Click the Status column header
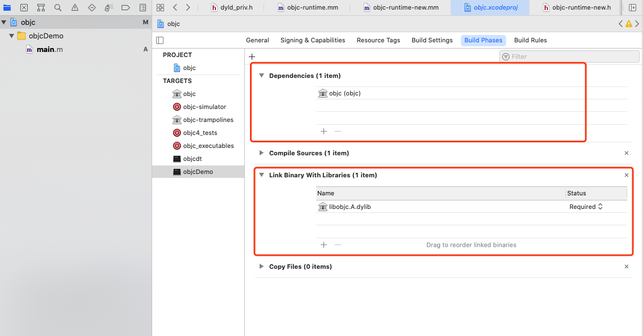 (596, 193)
